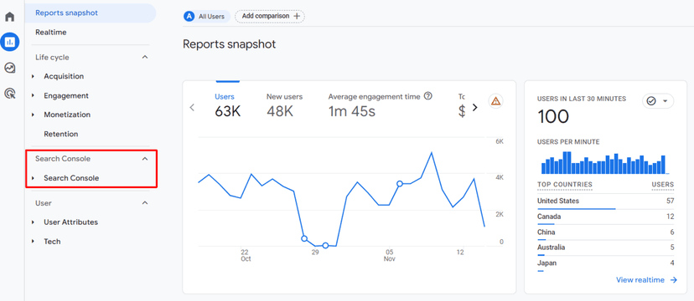Select the New users metric tab

click(285, 106)
